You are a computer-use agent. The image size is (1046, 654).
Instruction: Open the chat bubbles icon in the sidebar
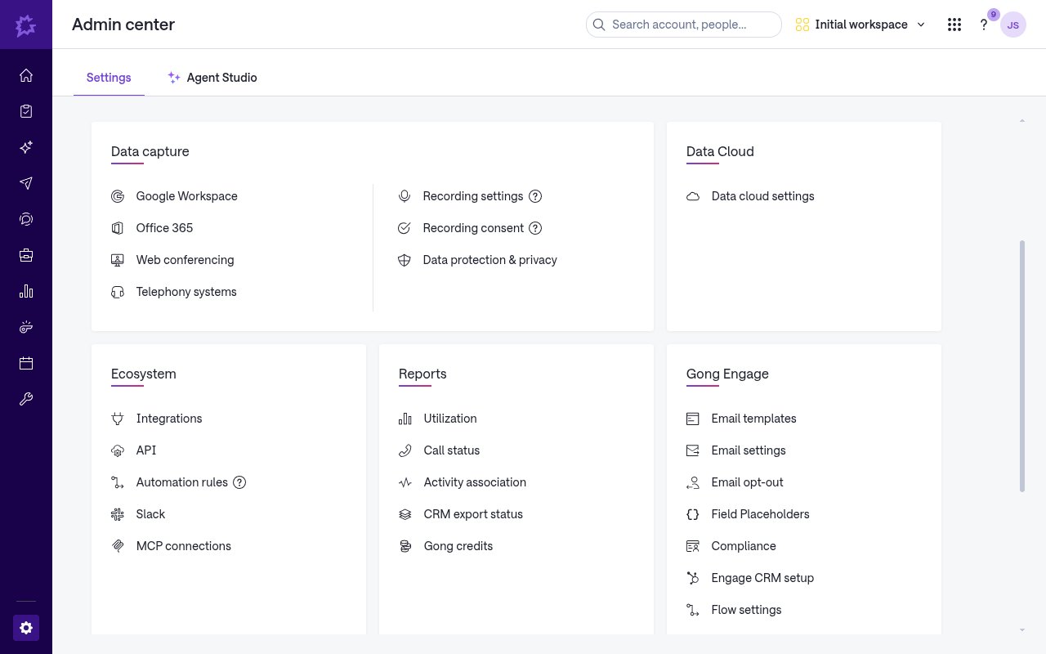(x=26, y=219)
